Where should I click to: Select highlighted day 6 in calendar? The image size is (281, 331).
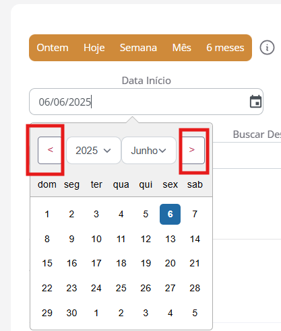click(x=170, y=214)
